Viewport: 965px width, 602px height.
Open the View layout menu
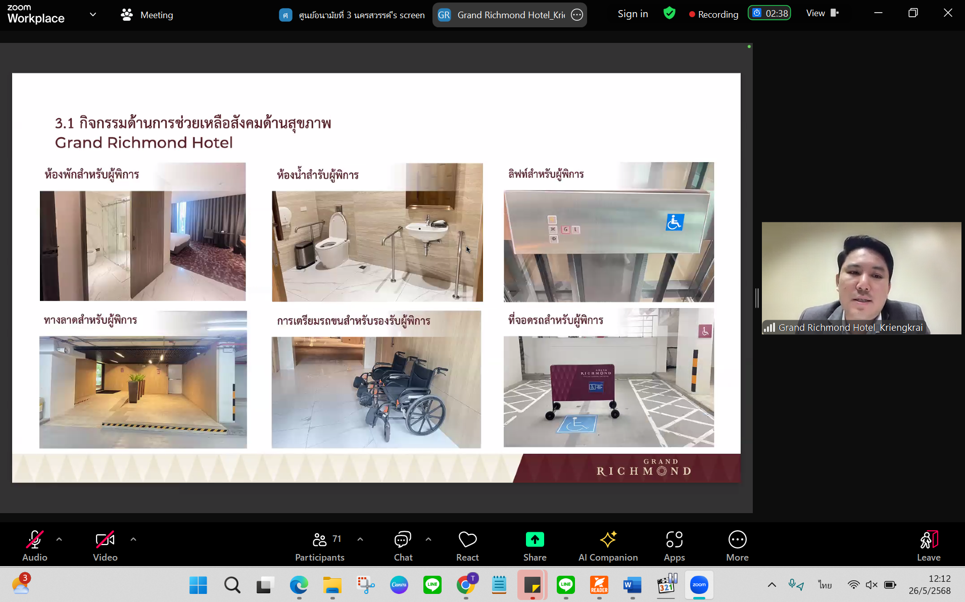coord(822,13)
